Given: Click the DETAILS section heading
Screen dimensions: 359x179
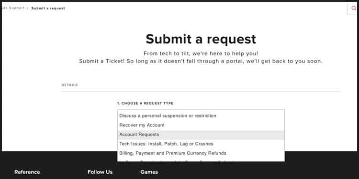Looking at the screenshot, I should click(69, 85).
